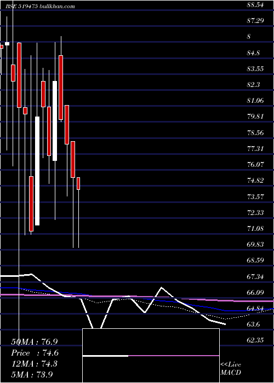274x383 pixels.
Task: Click the 66.09 price axis value
Action: click(255, 292)
